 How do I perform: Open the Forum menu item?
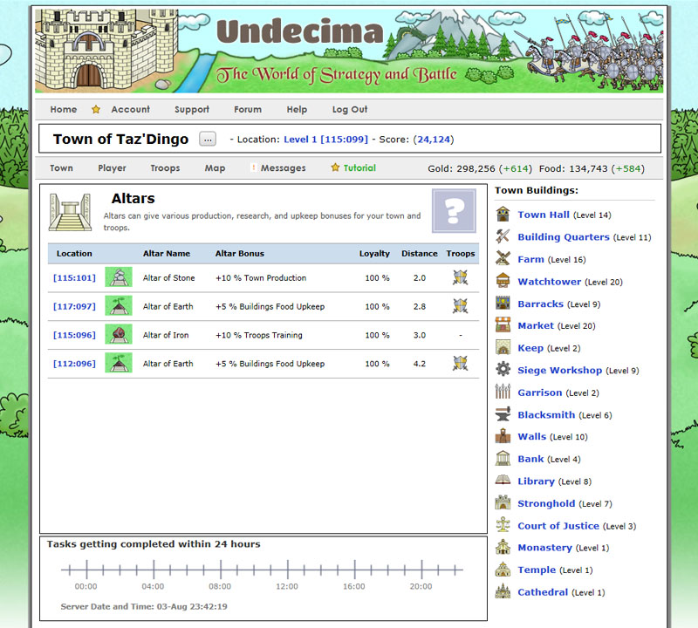tap(247, 109)
